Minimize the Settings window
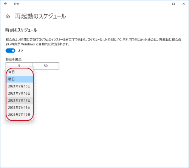189x168 pixels. click(163, 4)
